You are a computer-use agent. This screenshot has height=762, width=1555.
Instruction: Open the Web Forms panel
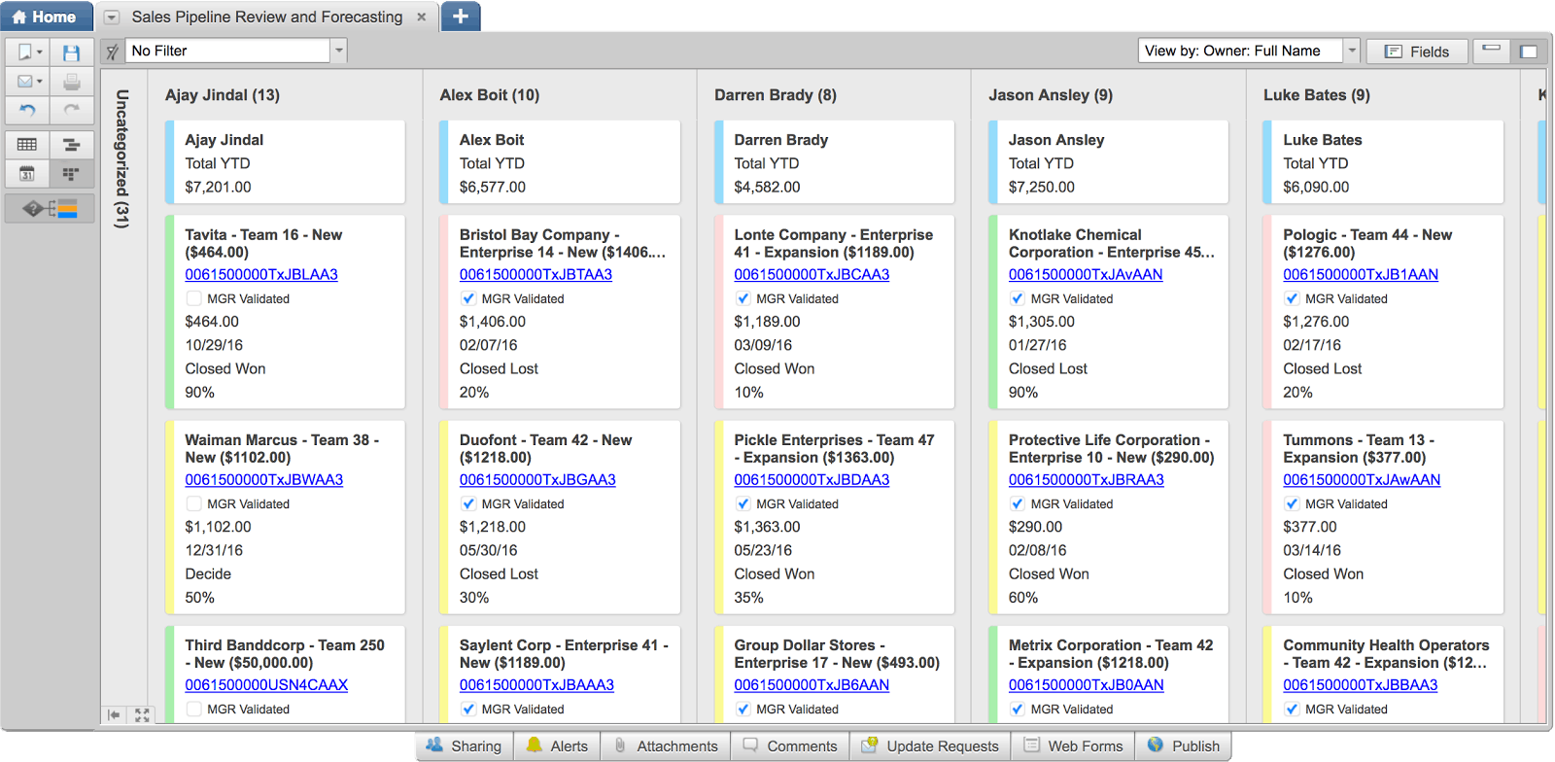point(1073,745)
